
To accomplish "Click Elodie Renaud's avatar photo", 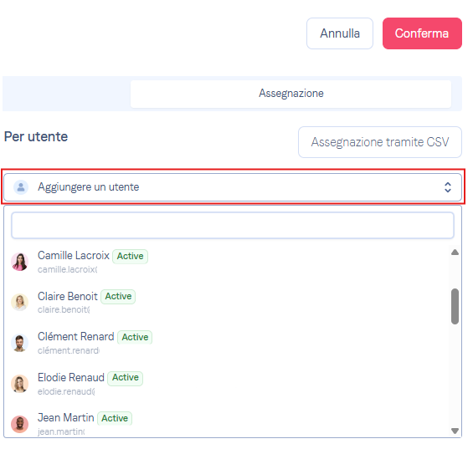I will (x=19, y=384).
